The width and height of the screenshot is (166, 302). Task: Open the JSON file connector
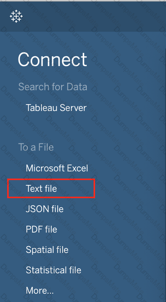(45, 209)
